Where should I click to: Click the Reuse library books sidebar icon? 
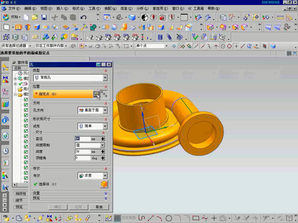(x=5, y=104)
